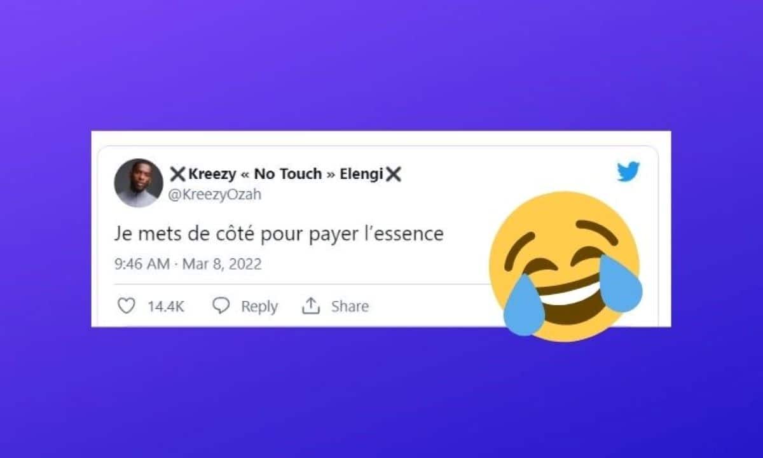The image size is (763, 458).
Task: Click the share upload arrow icon
Action: coord(310,306)
